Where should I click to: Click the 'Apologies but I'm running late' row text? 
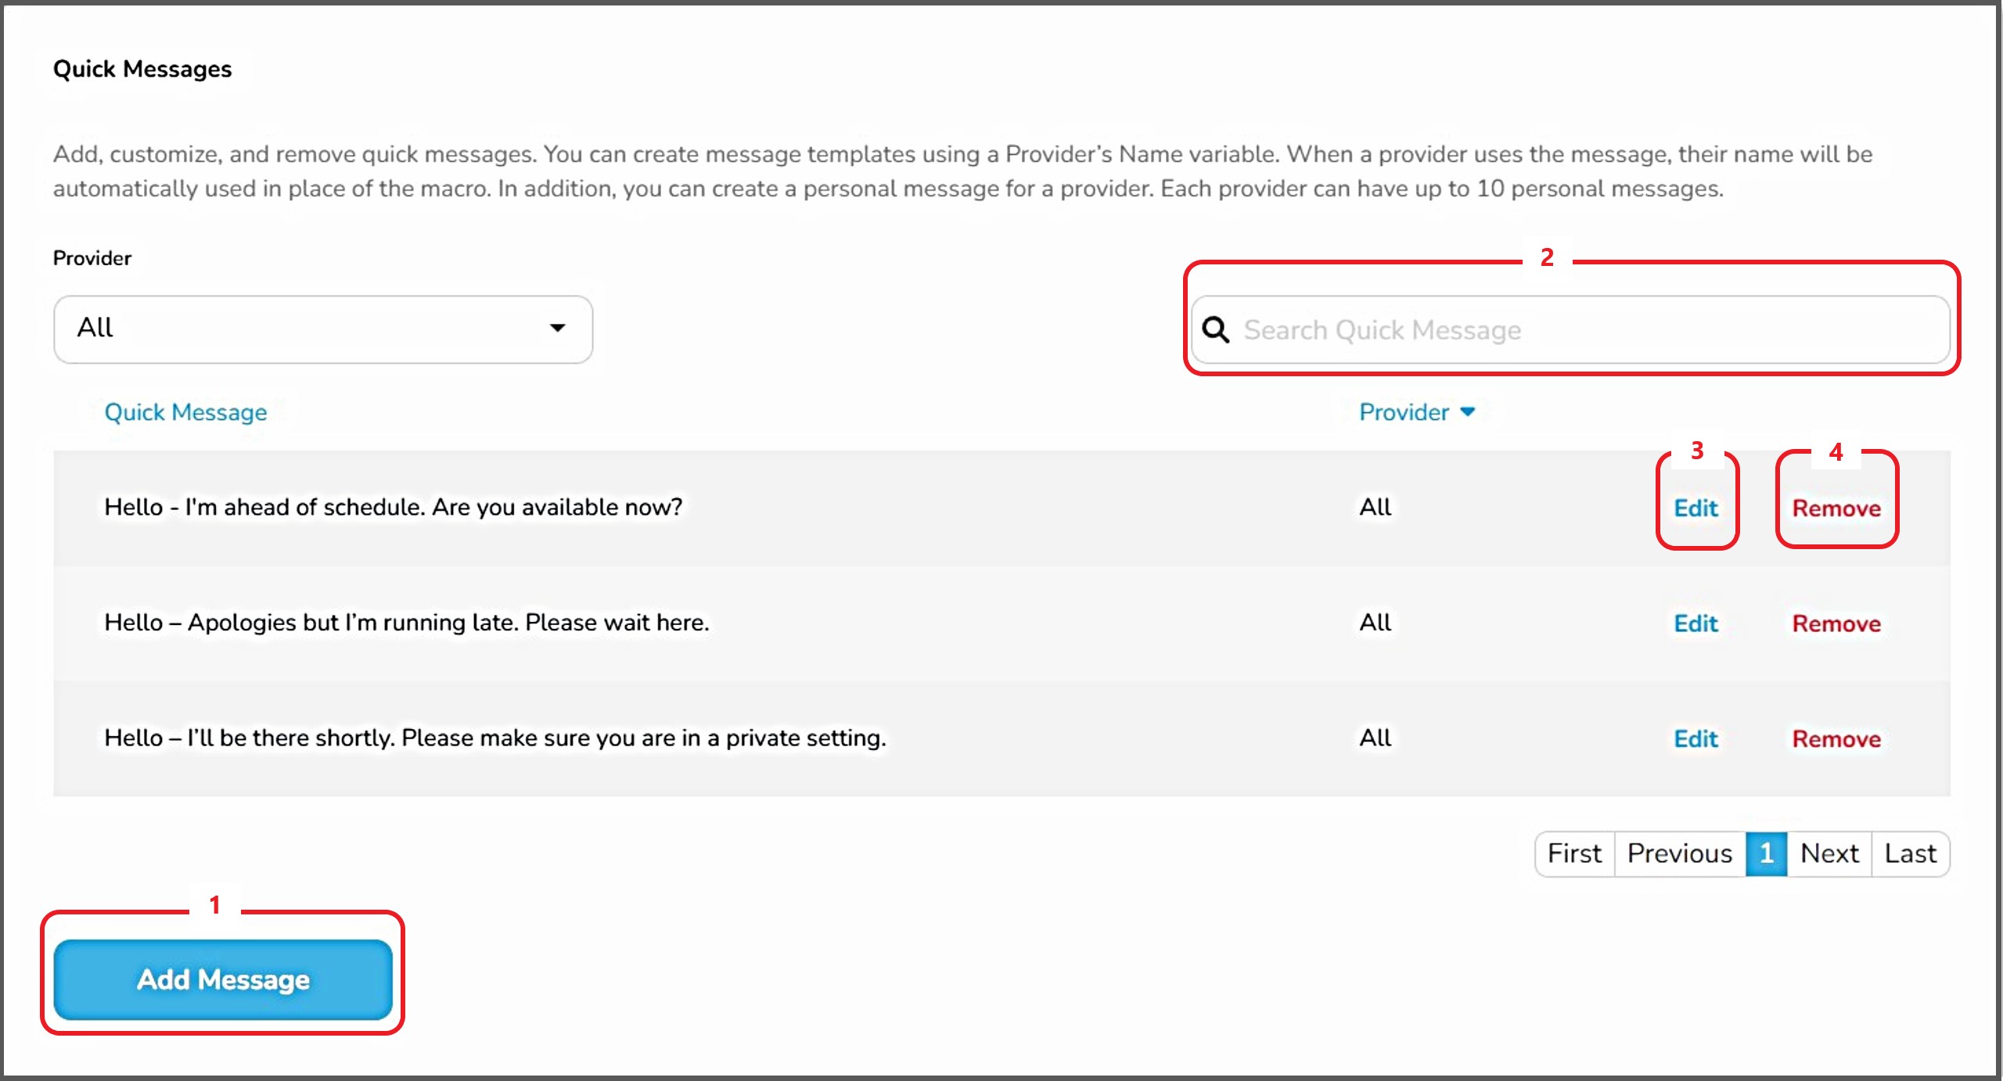pyautogui.click(x=406, y=623)
